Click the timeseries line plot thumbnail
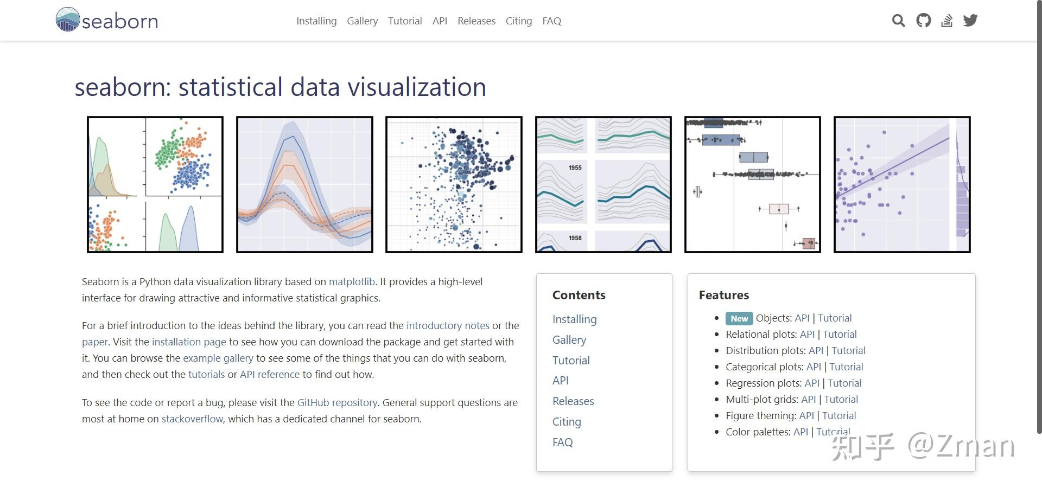The width and height of the screenshot is (1042, 488). coord(304,184)
